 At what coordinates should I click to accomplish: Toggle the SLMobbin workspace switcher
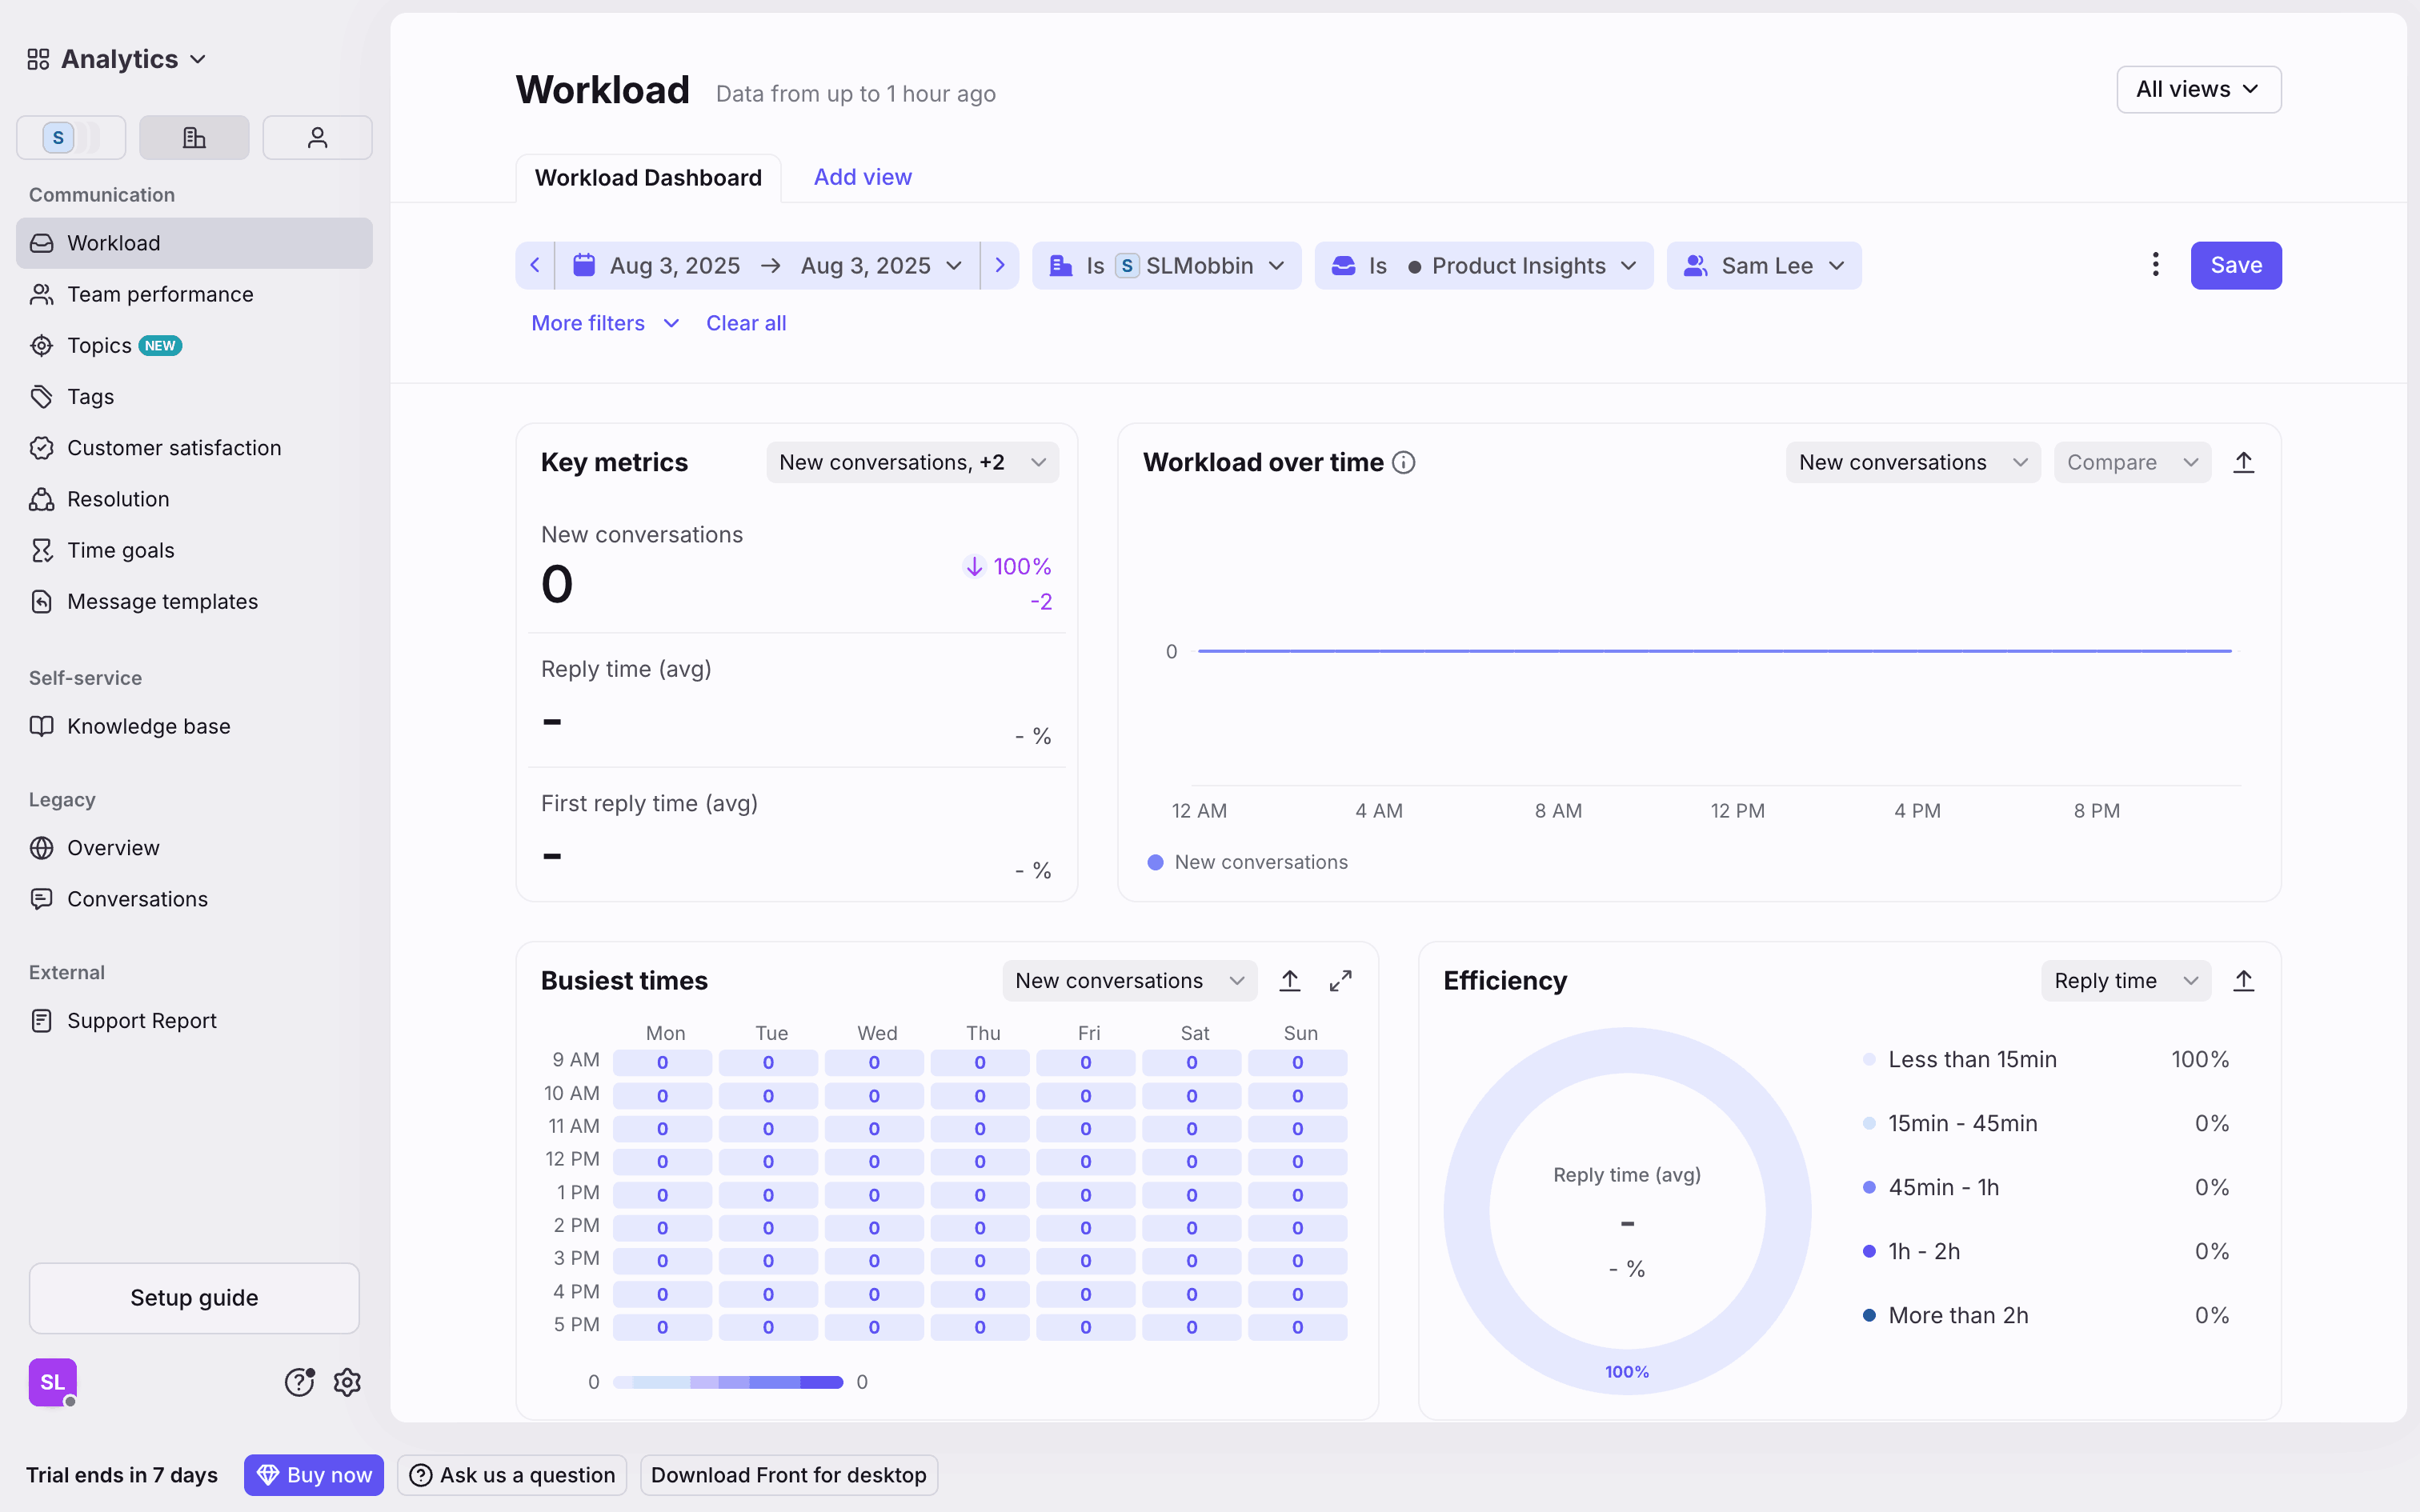pos(70,137)
